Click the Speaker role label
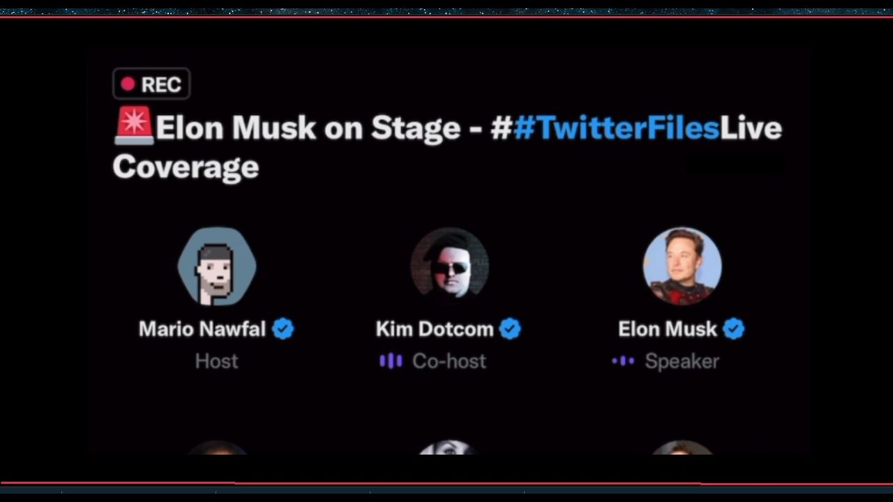This screenshot has height=502, width=893. [682, 360]
